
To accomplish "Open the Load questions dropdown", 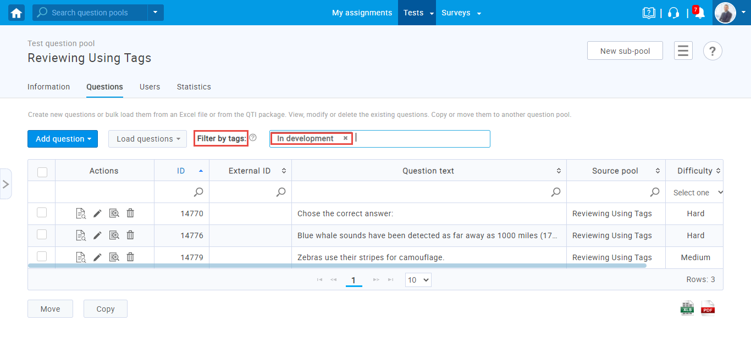I will pyautogui.click(x=148, y=139).
